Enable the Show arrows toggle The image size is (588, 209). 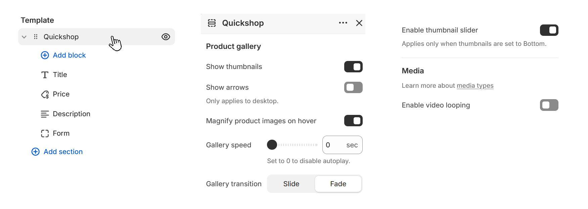click(x=353, y=87)
